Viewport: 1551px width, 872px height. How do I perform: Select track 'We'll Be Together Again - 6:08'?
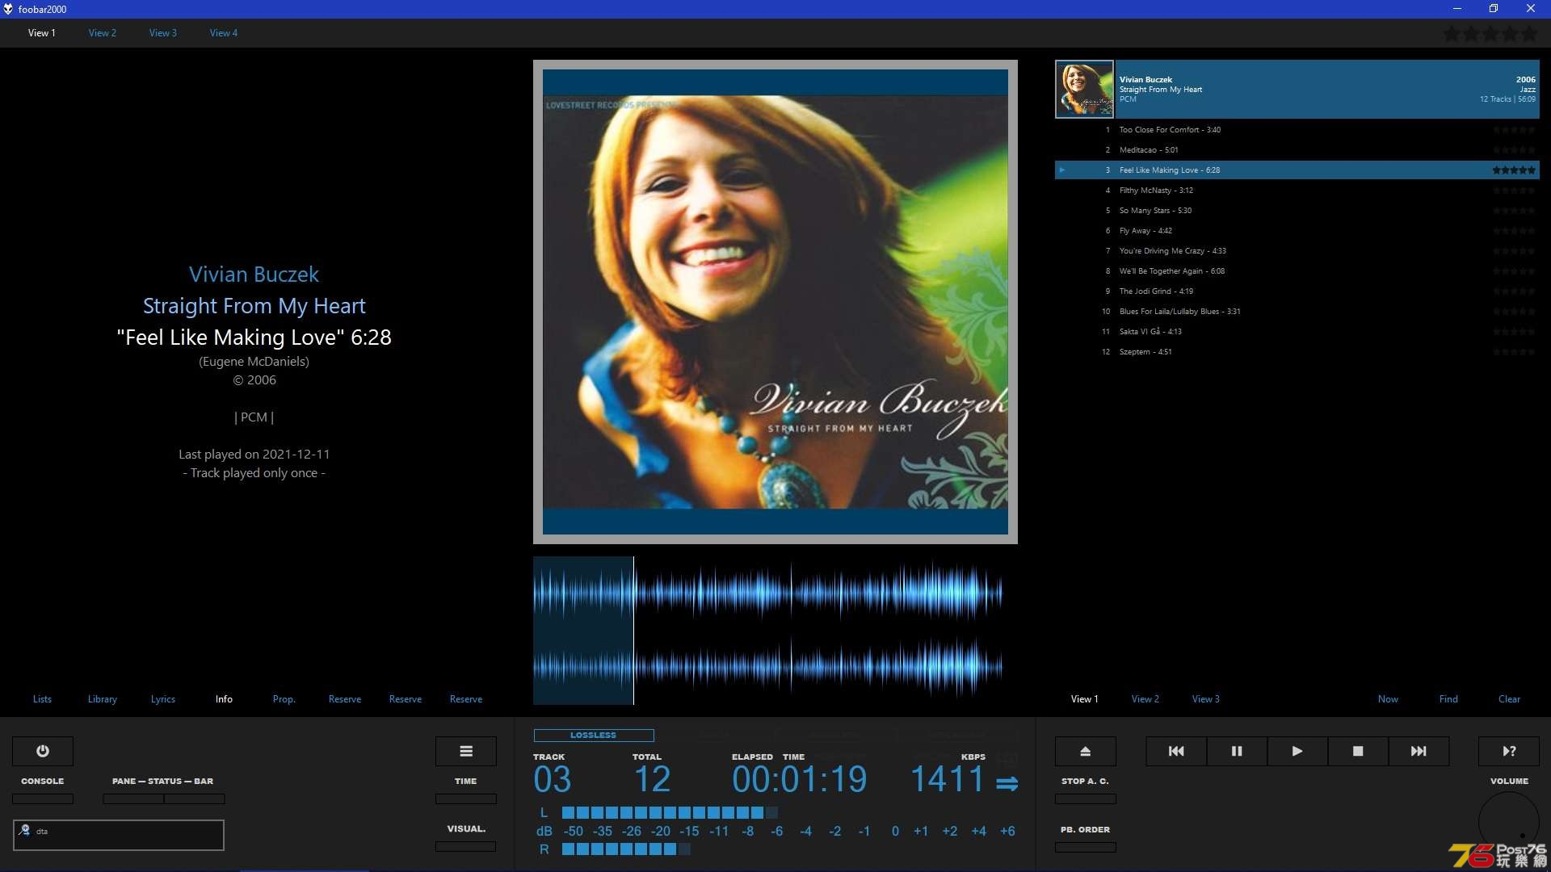click(x=1297, y=271)
